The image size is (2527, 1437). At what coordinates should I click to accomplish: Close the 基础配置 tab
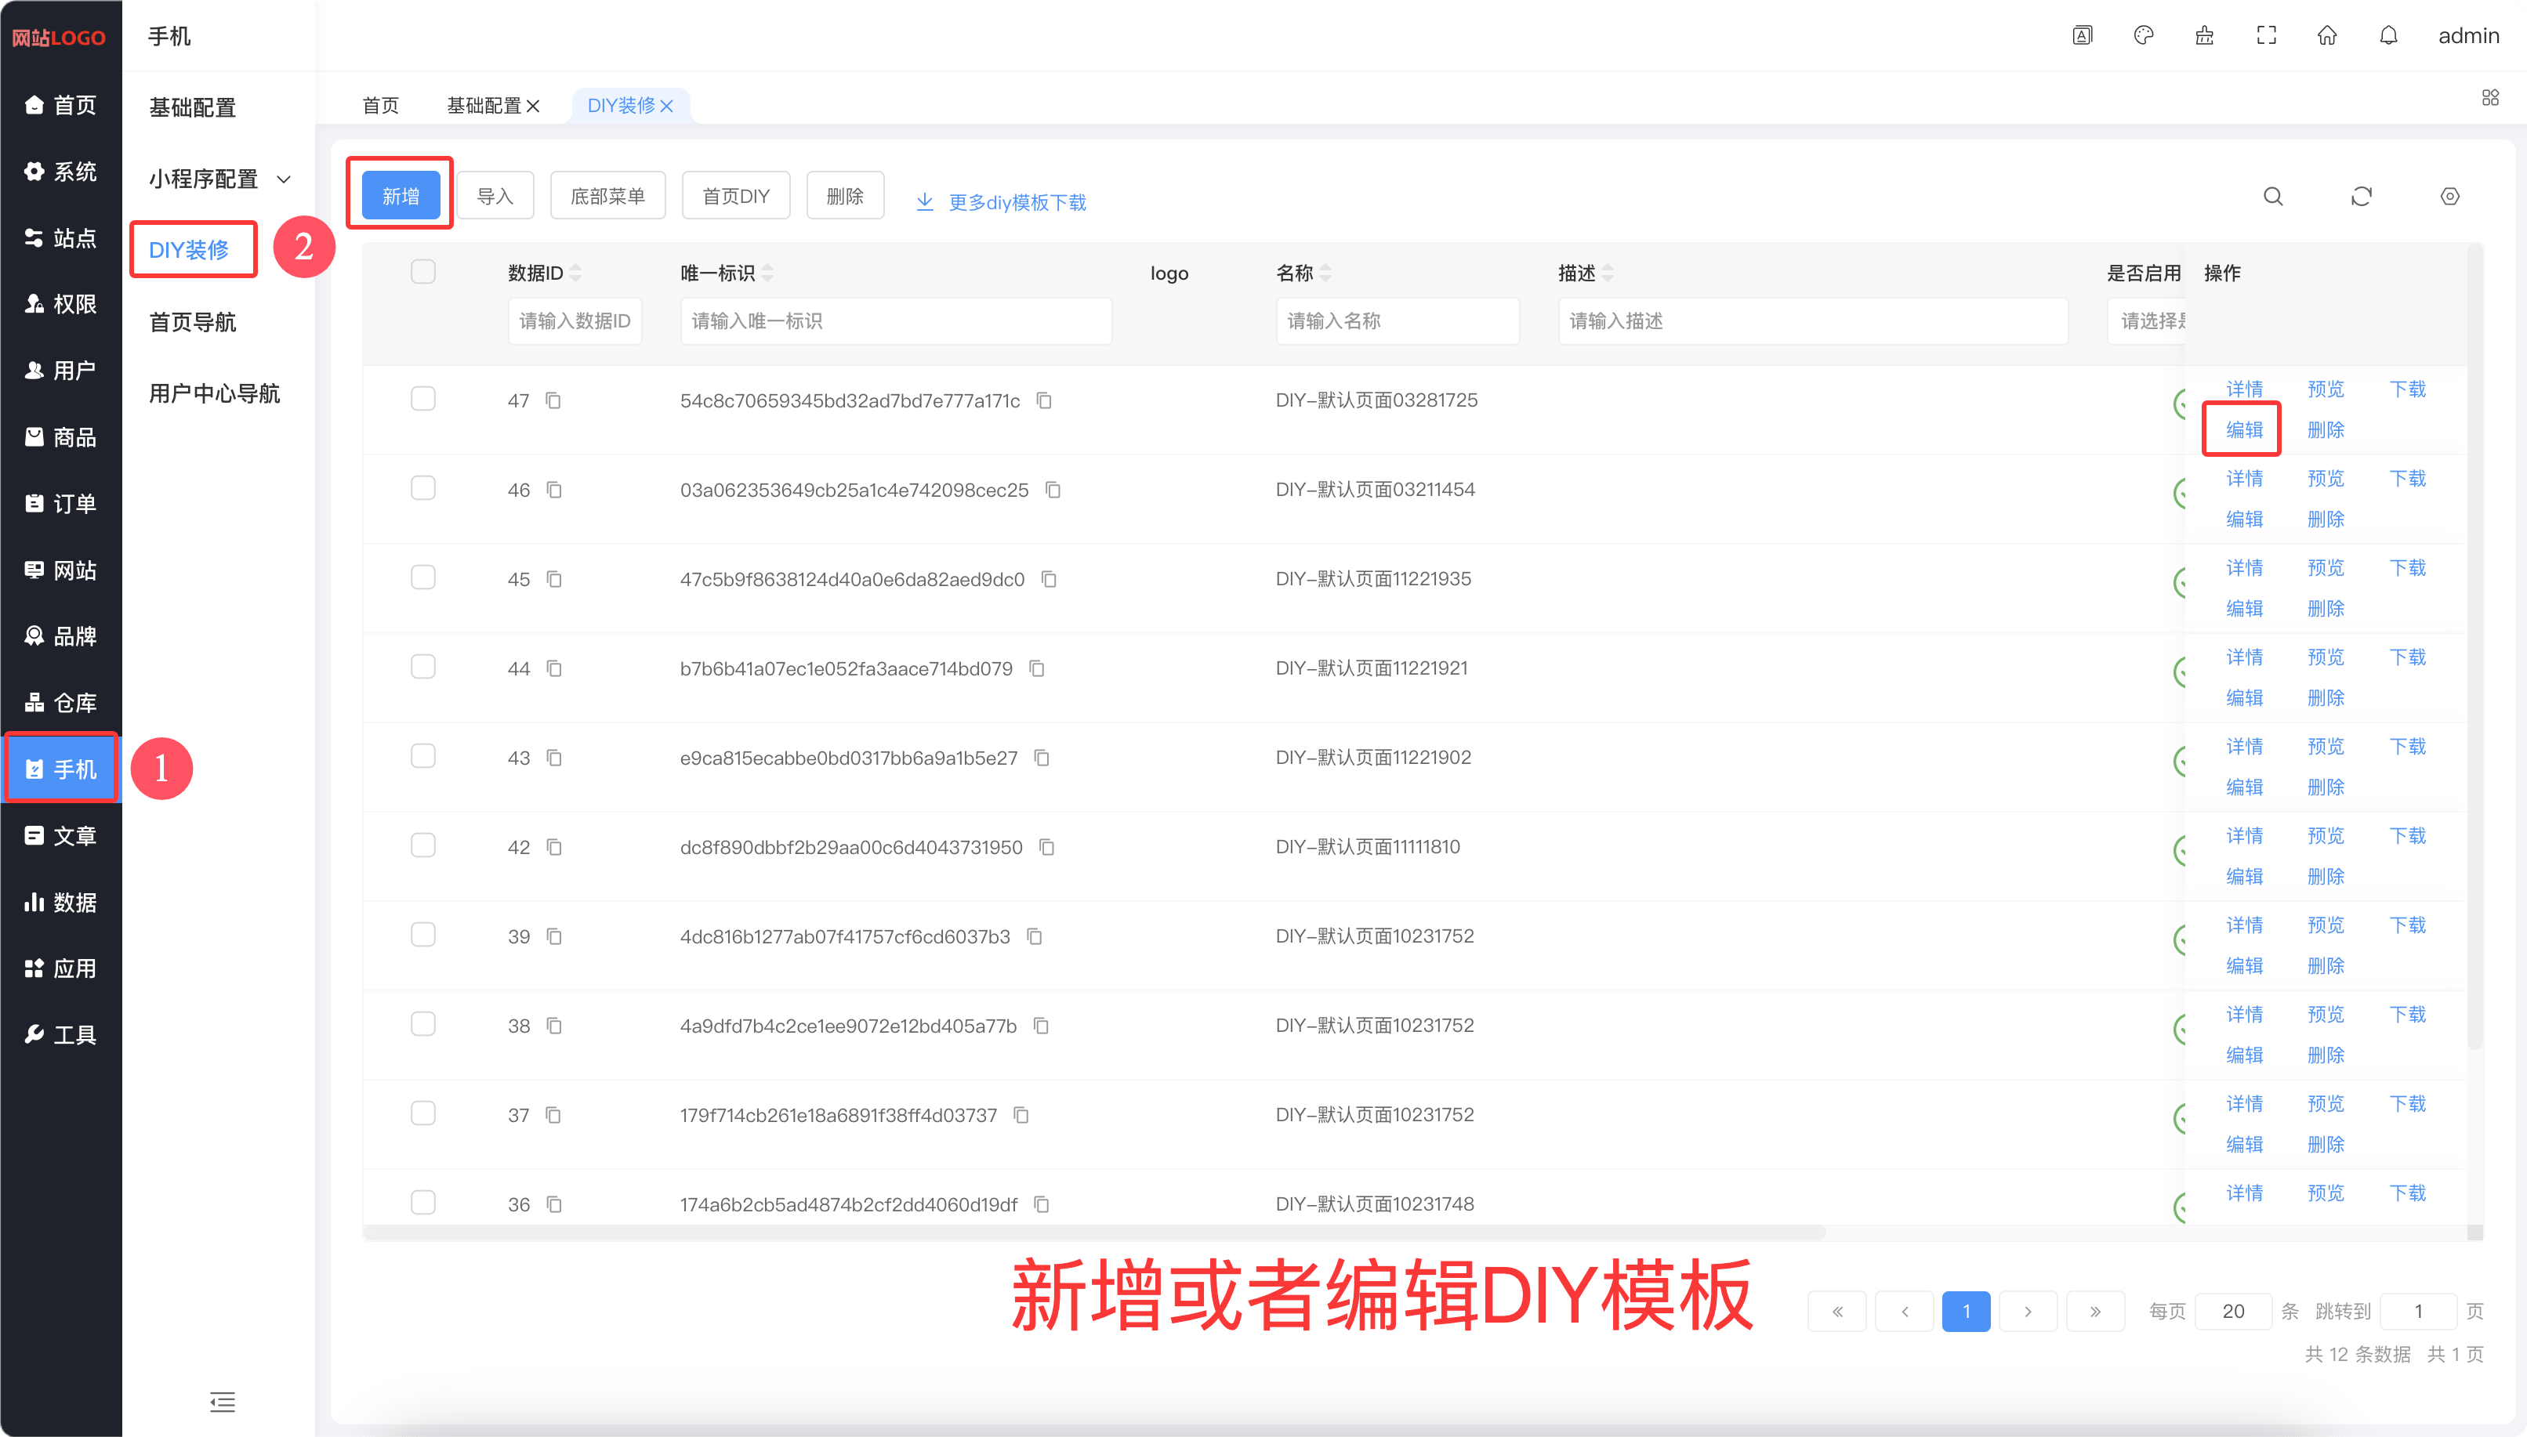point(533,106)
